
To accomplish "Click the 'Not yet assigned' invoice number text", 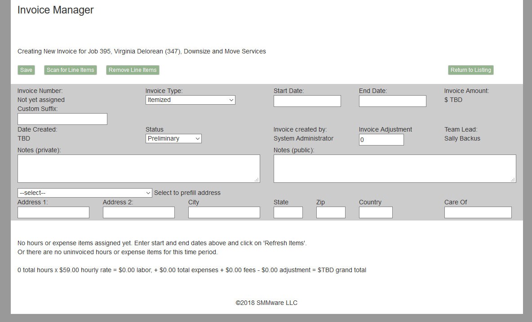I will click(41, 100).
